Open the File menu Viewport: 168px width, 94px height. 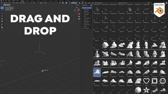pyautogui.click(x=3, y=1)
